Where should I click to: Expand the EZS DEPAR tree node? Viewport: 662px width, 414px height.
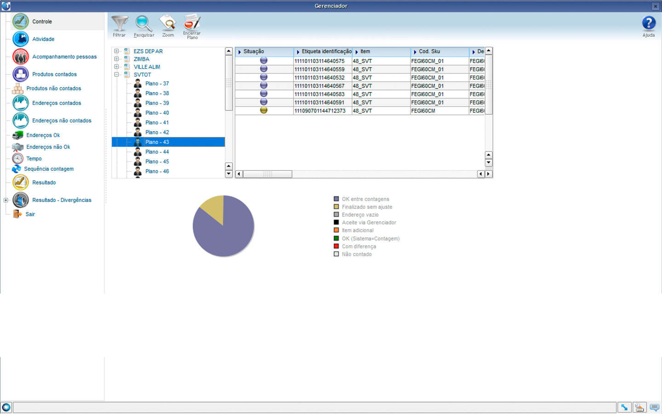pos(116,51)
